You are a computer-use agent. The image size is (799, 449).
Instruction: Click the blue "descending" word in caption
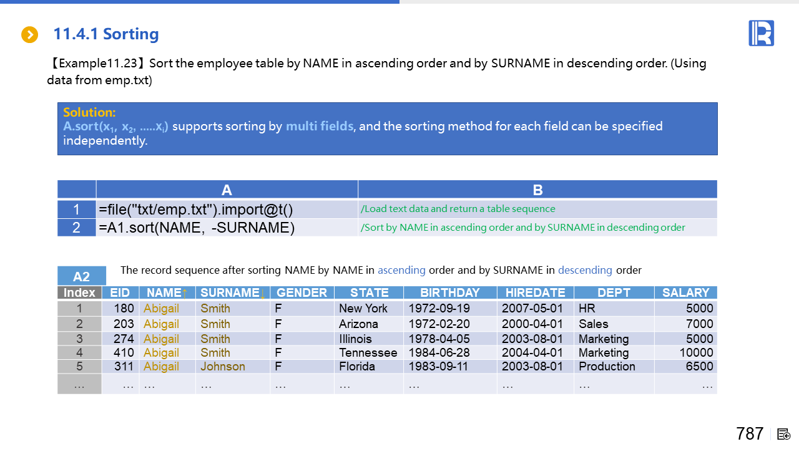[585, 270]
